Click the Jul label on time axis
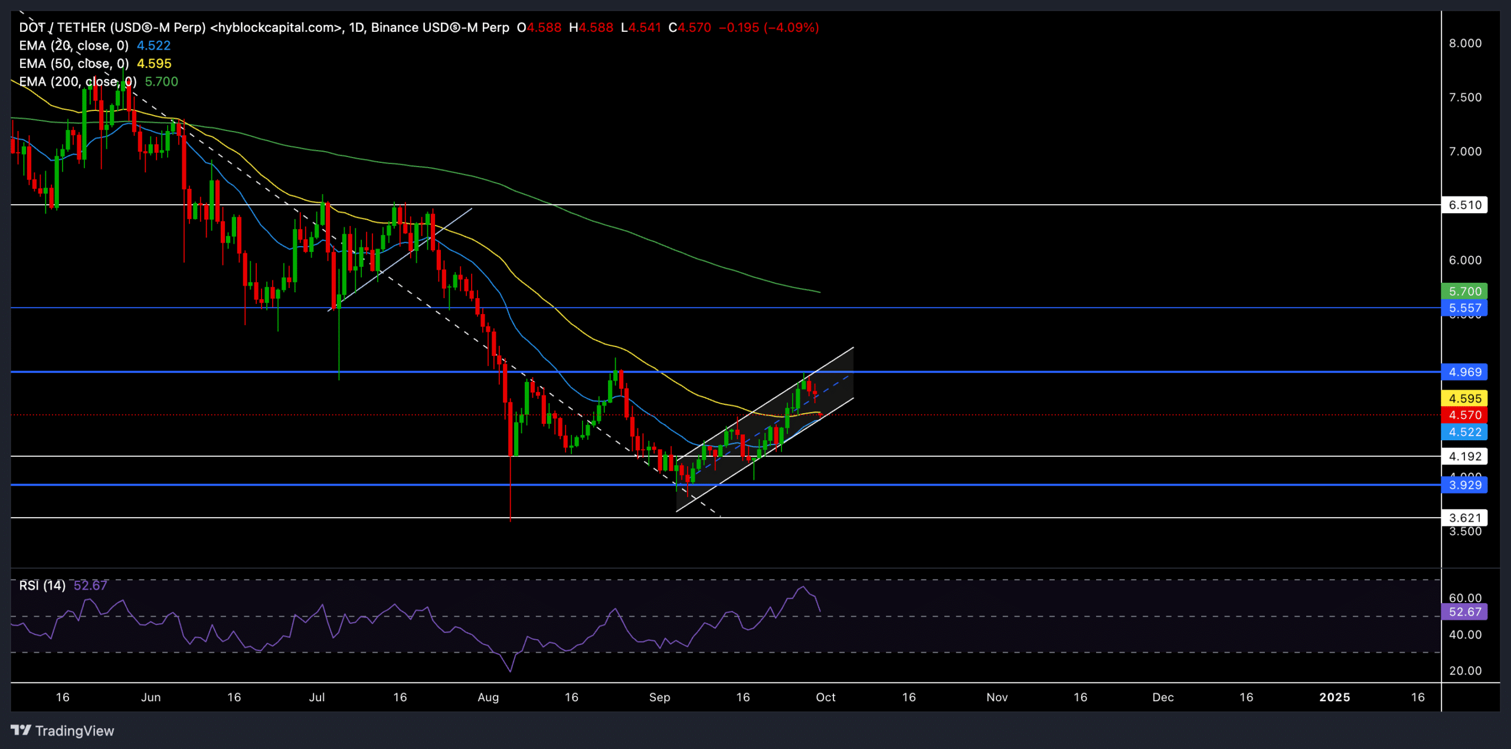This screenshot has height=749, width=1511. (317, 697)
